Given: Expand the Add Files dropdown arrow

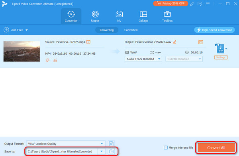Looking at the screenshot, I should tap(27, 30).
